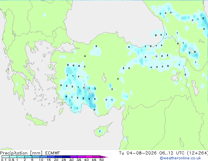The height and width of the screenshot is (161, 208).
Task: Click the legend label '0.1'
Action: (4, 160)
